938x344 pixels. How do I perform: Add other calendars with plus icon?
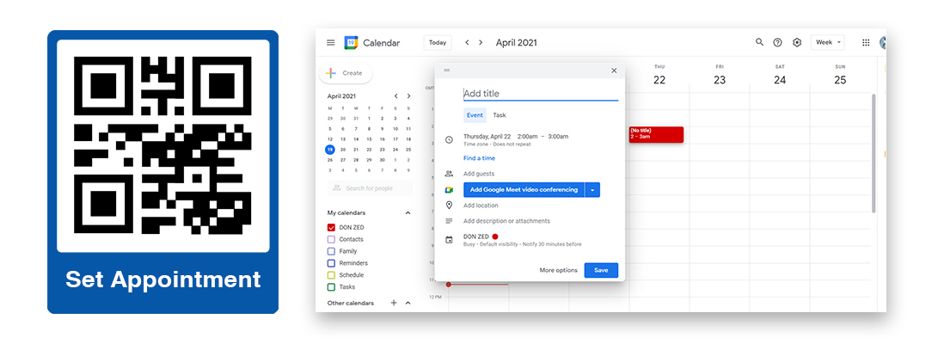tap(394, 303)
